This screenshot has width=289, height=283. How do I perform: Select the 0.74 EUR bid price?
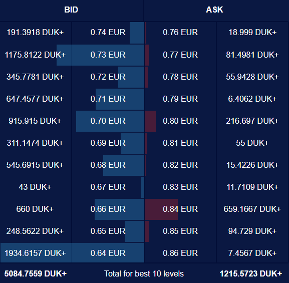[108, 33]
